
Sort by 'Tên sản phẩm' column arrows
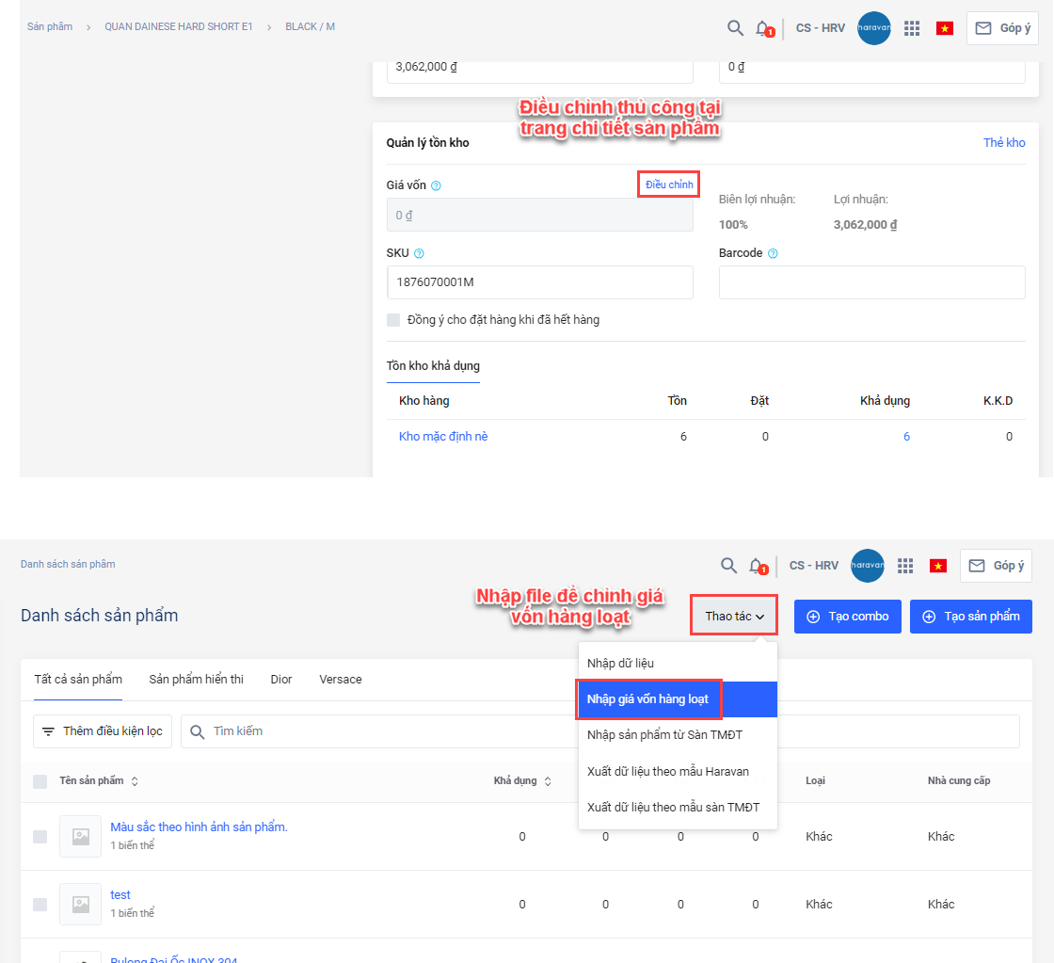[x=135, y=781]
